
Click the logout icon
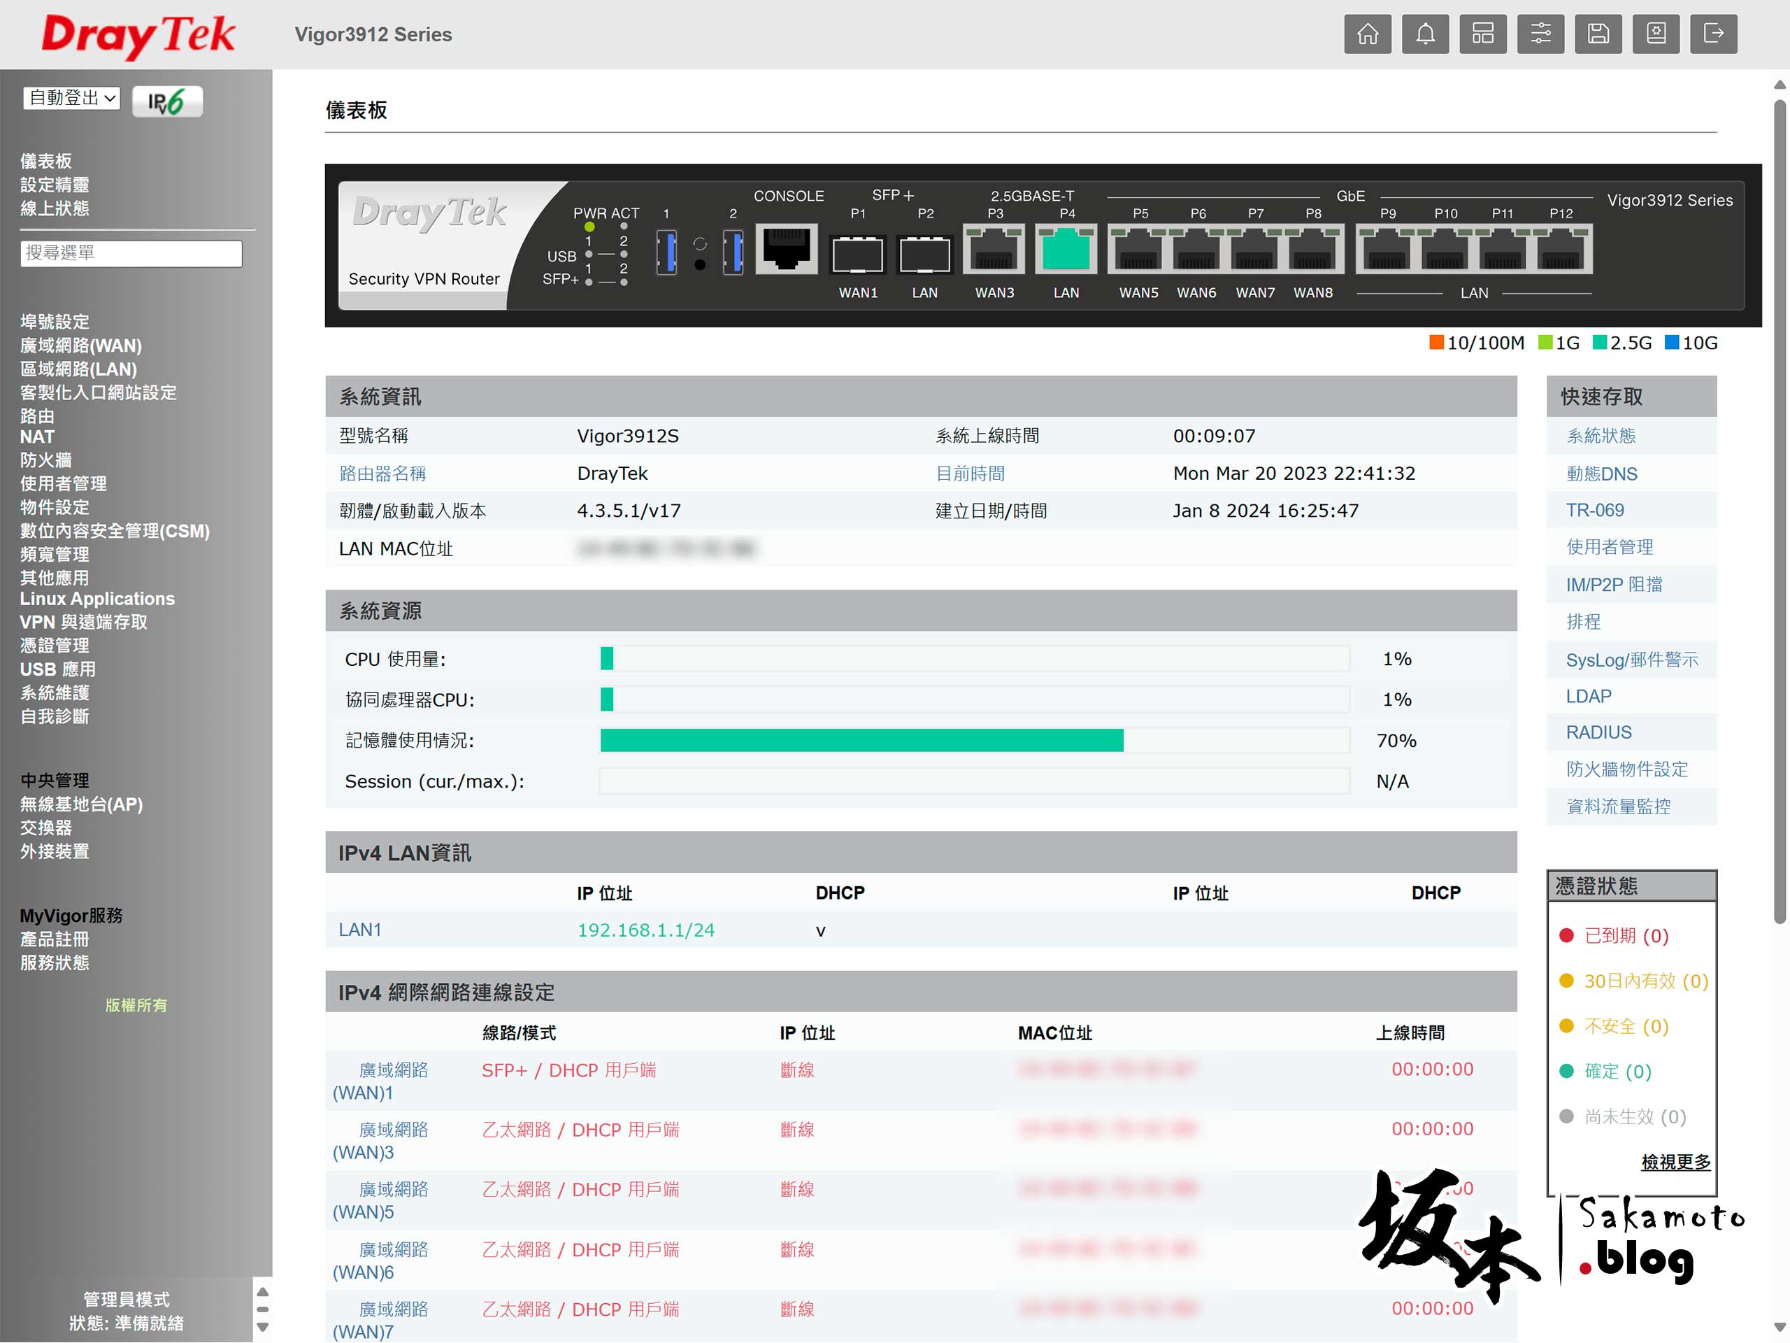coord(1714,34)
